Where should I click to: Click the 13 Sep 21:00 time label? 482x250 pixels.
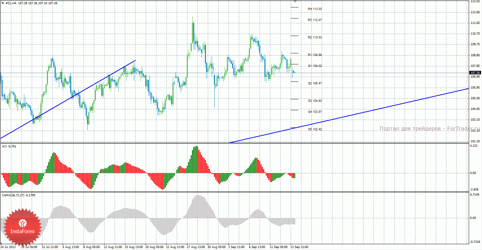299,247
